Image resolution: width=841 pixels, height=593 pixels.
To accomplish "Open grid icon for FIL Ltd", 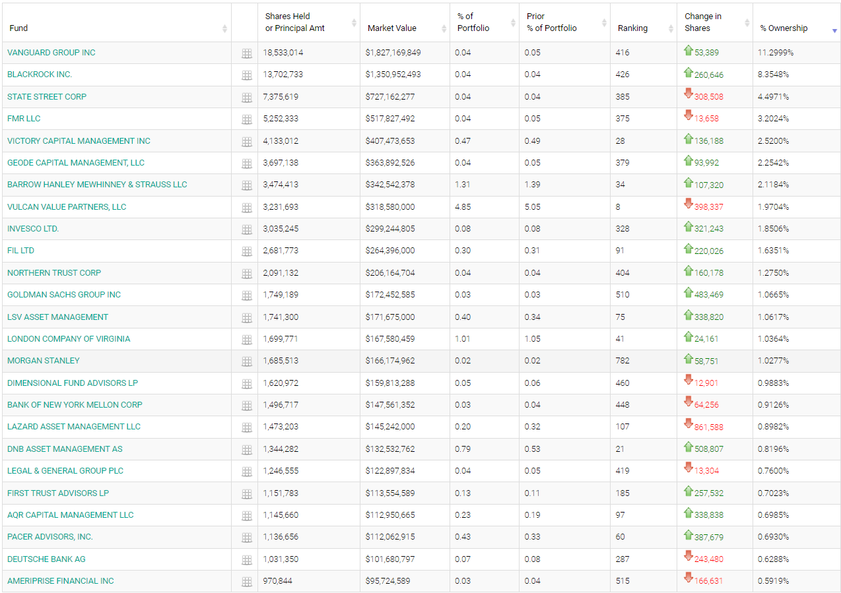I will pyautogui.click(x=247, y=251).
